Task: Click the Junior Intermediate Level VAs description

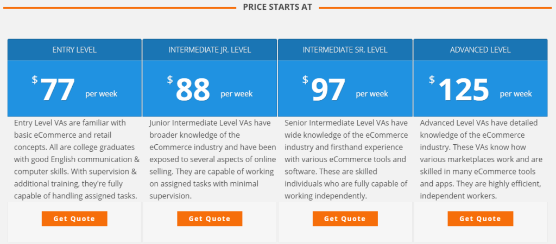Action: [212, 159]
